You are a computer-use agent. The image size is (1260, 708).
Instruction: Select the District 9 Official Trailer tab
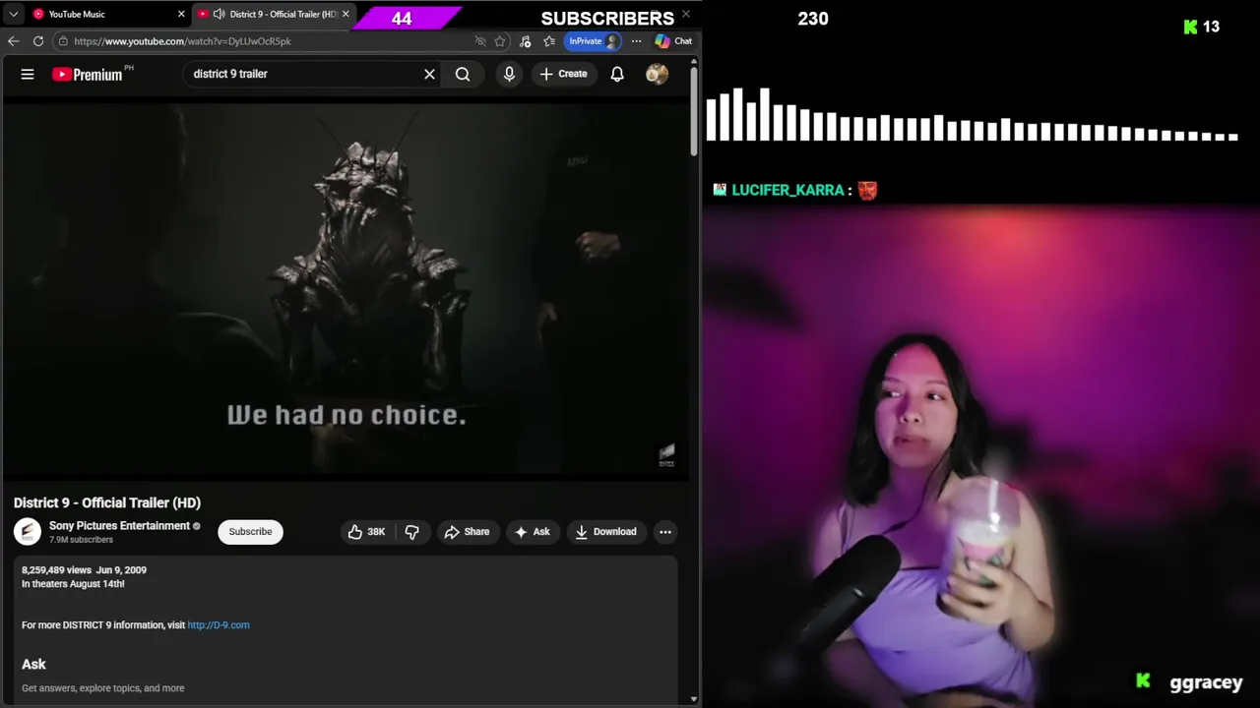[x=273, y=14]
